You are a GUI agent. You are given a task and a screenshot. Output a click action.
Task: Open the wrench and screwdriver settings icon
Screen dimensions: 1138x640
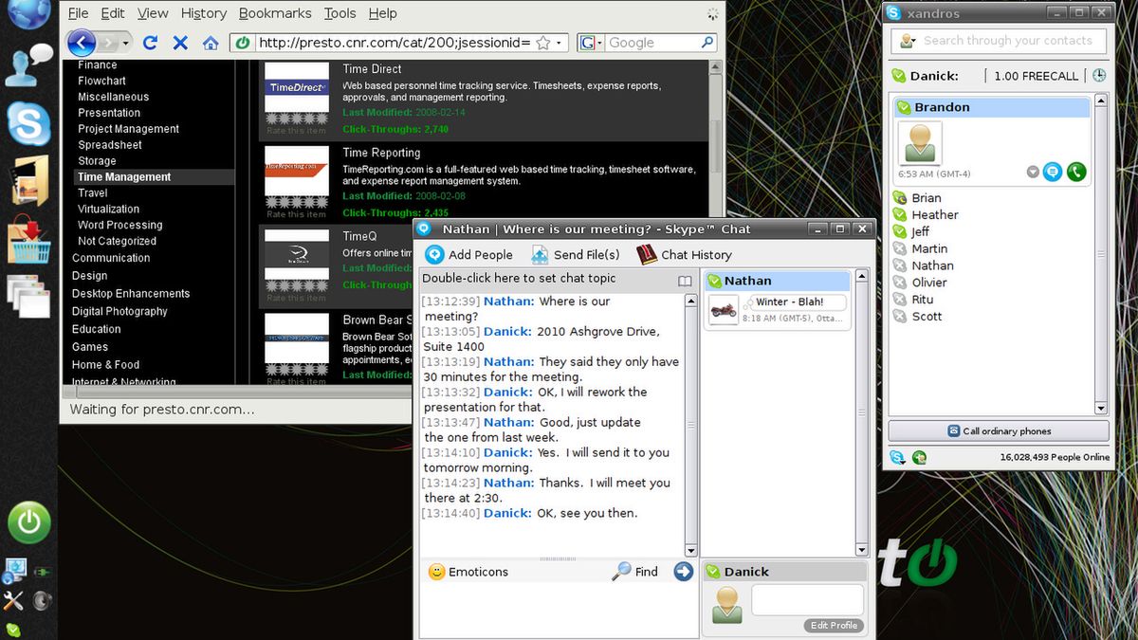coord(13,599)
